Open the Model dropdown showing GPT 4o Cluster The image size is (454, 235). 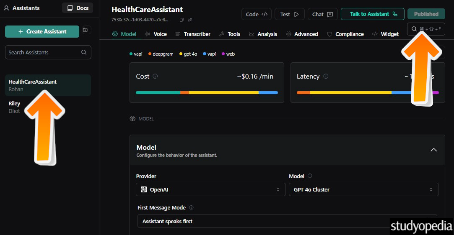(x=364, y=189)
